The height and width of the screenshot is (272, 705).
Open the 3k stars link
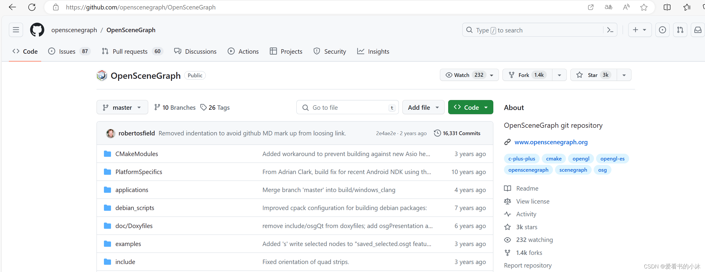point(521,227)
